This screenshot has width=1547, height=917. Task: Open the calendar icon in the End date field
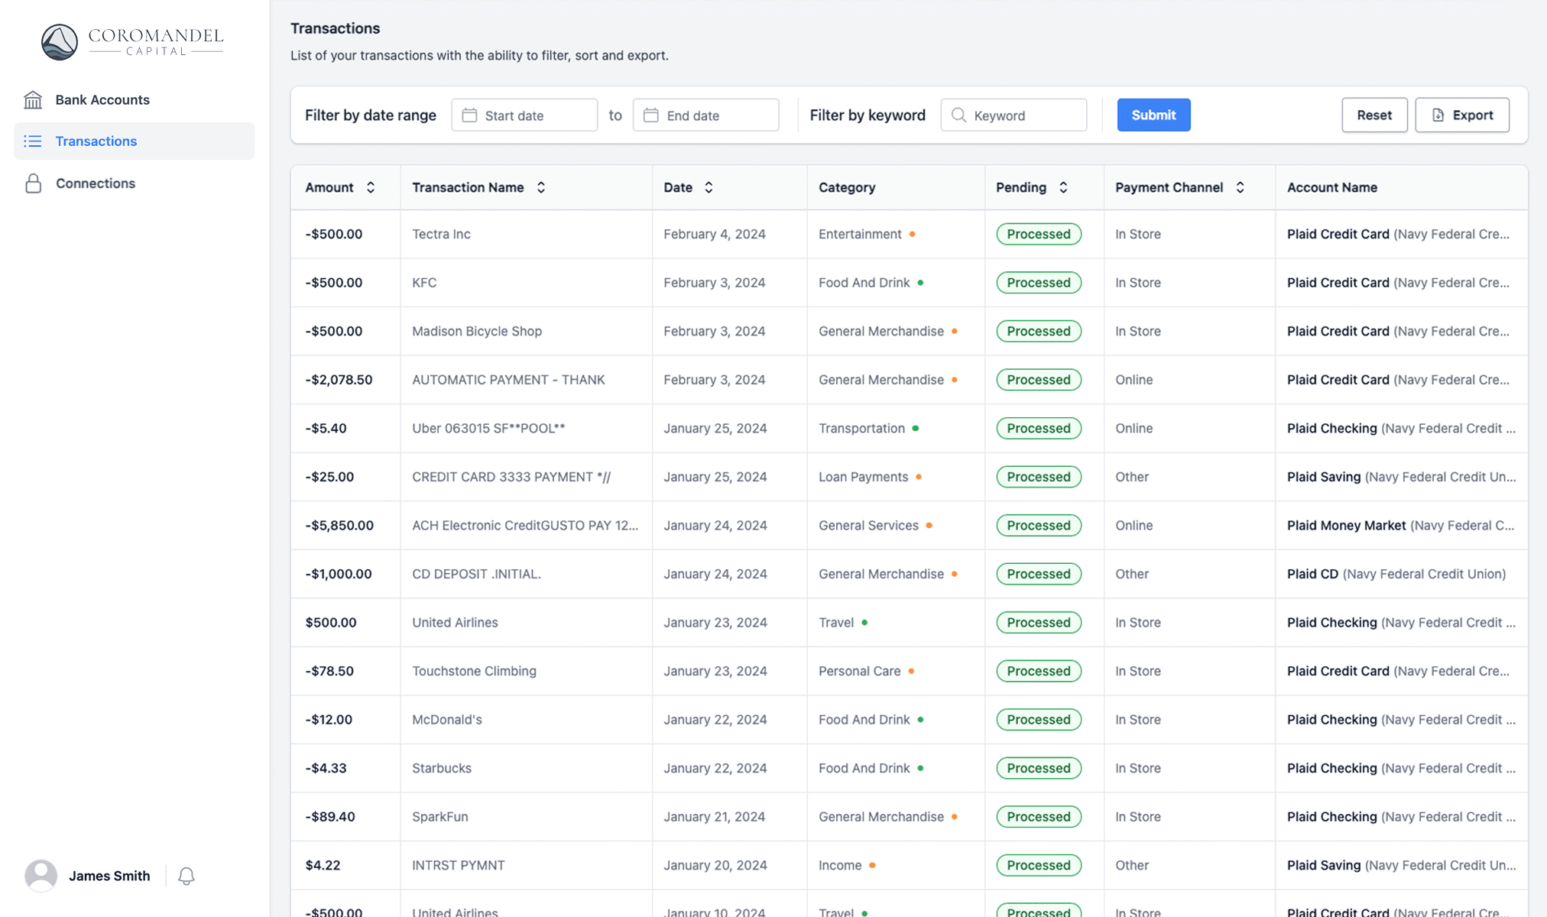coord(650,115)
